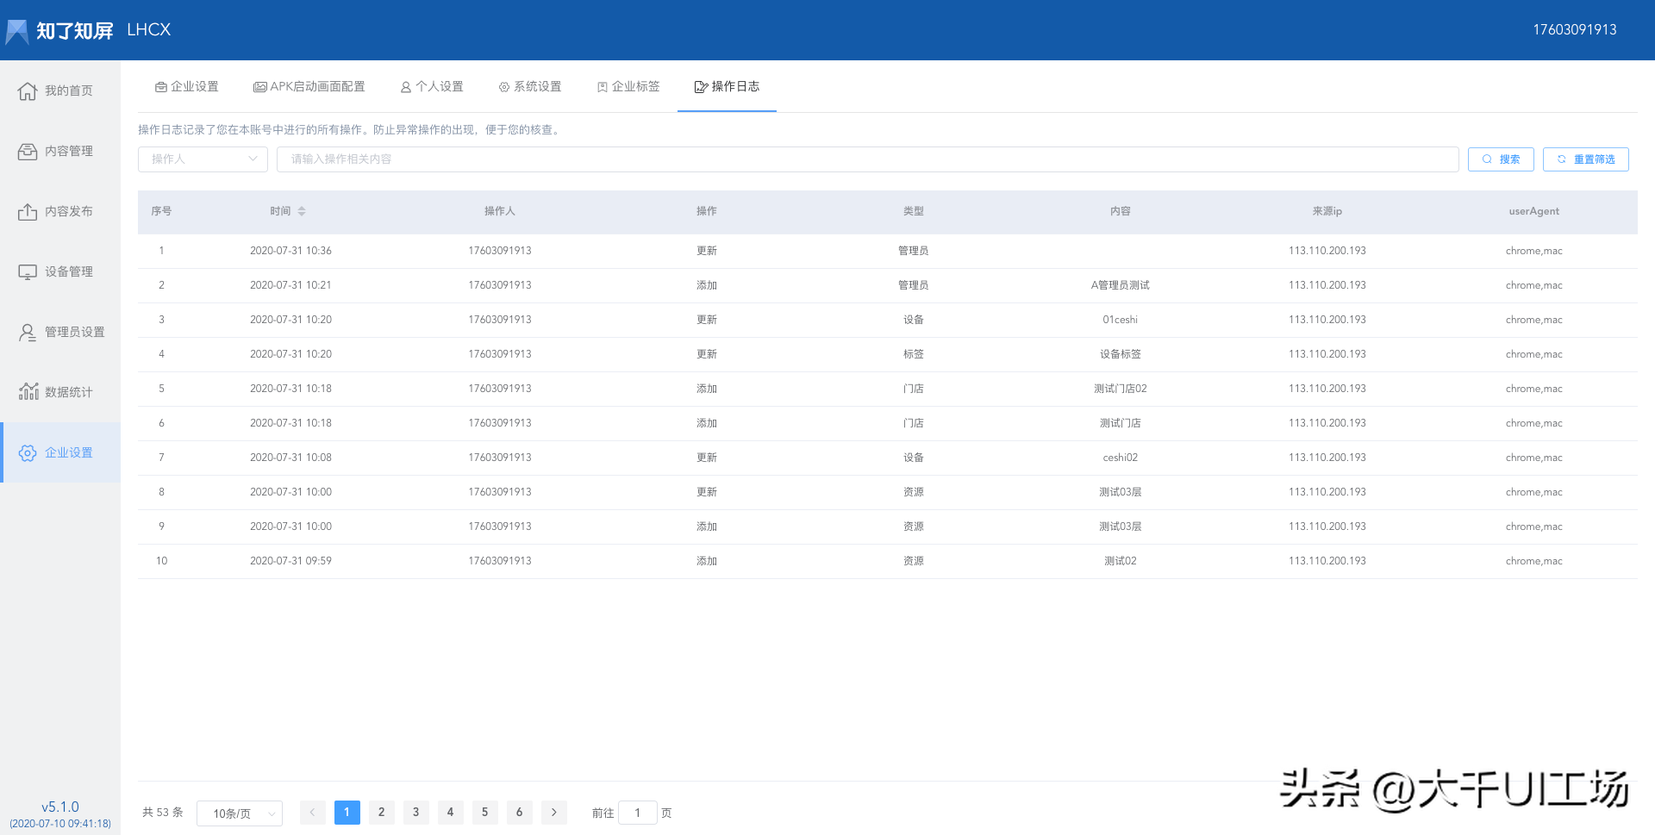The image size is (1655, 835).
Task: Click the 重置筛选 button
Action: (x=1586, y=159)
